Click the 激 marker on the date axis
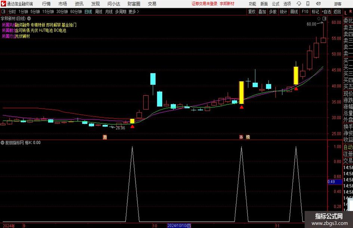This screenshot has height=228, width=353. coord(105,137)
